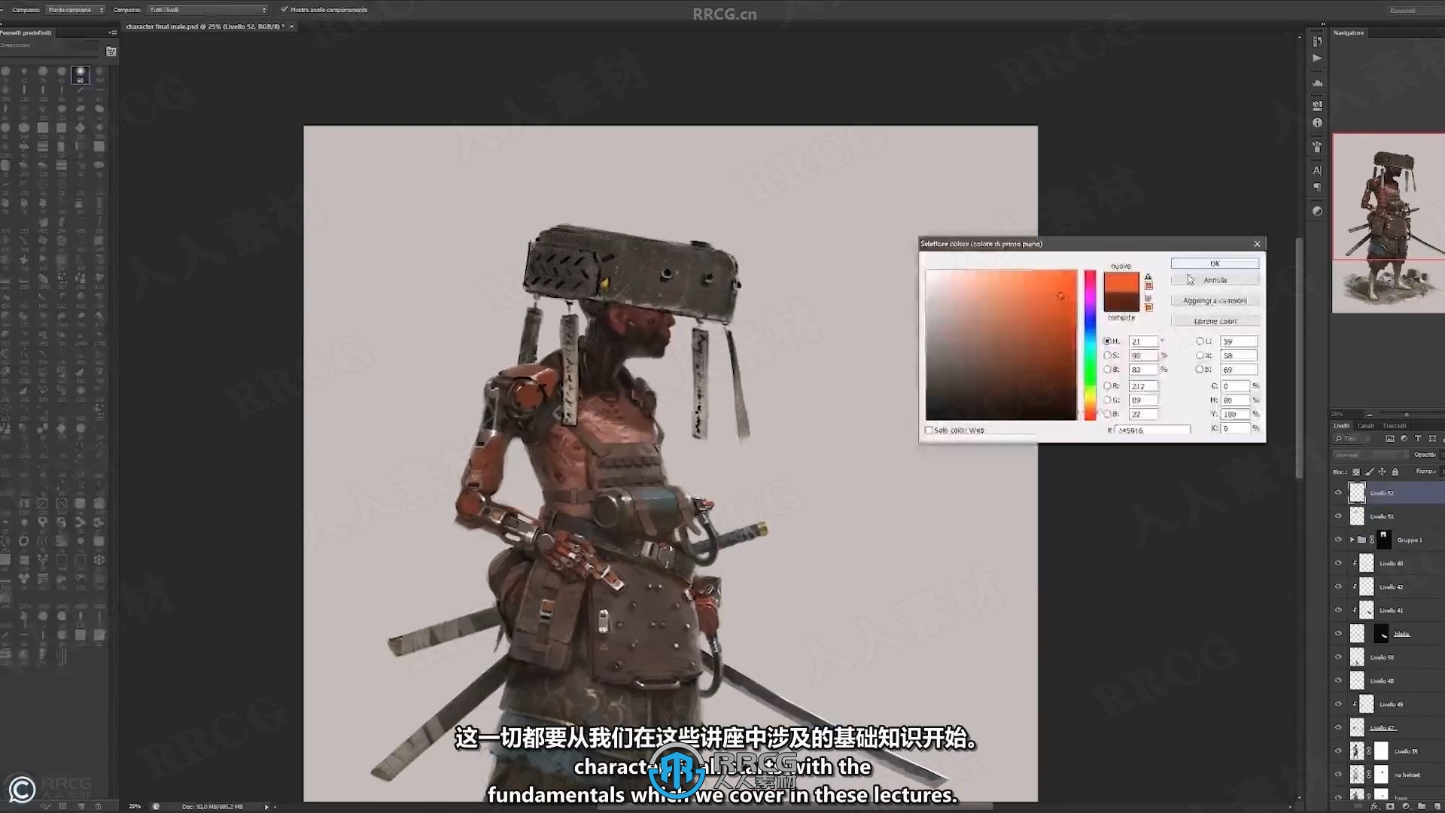Open the brush preset manager icon

tap(111, 51)
